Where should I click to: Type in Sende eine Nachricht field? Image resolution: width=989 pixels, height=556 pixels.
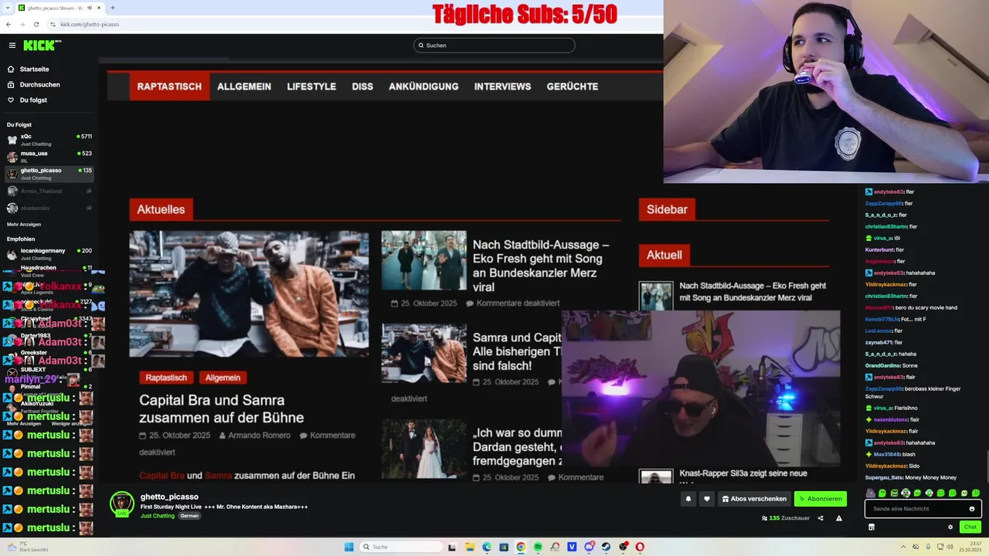[x=923, y=509]
